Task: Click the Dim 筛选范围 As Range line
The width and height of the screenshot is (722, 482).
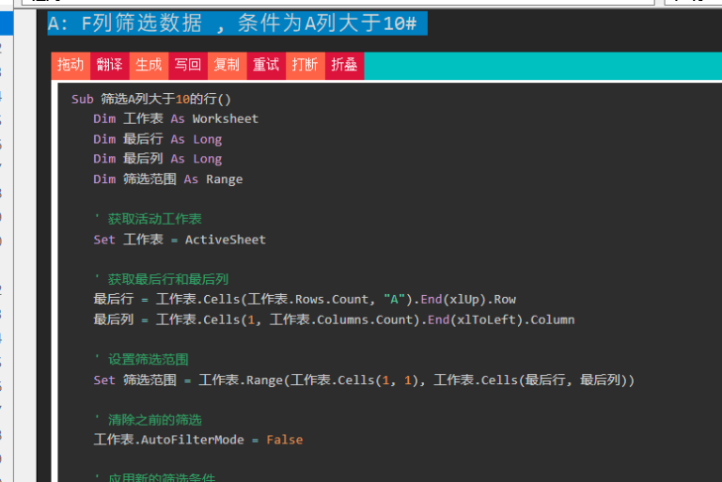Action: pos(167,179)
